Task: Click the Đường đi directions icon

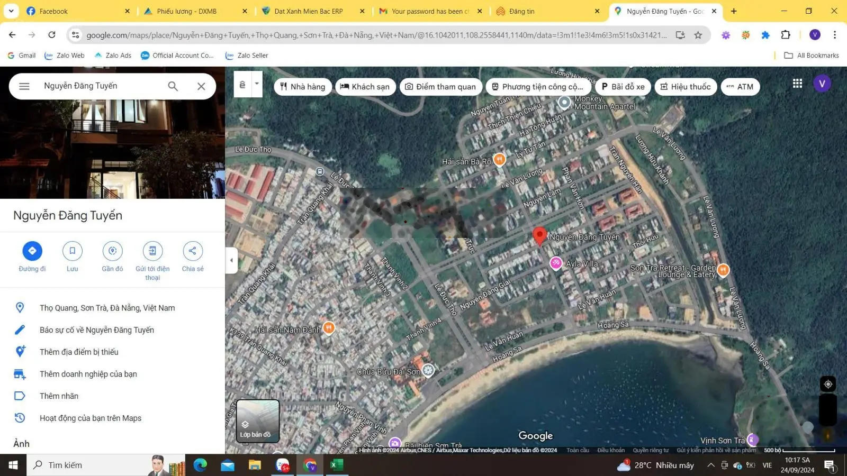Action: [x=32, y=251]
